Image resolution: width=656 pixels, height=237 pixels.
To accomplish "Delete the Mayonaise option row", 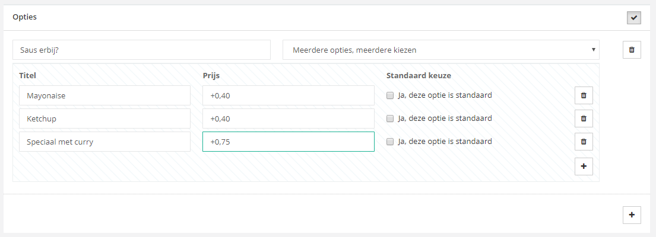I will point(583,95).
